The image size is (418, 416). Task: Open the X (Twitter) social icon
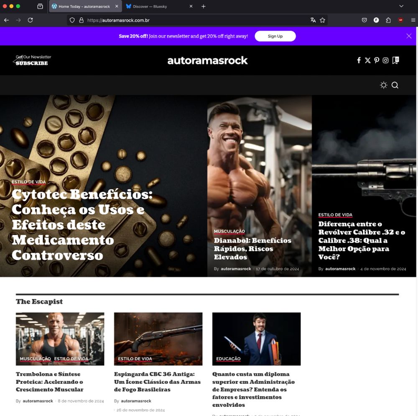(367, 60)
